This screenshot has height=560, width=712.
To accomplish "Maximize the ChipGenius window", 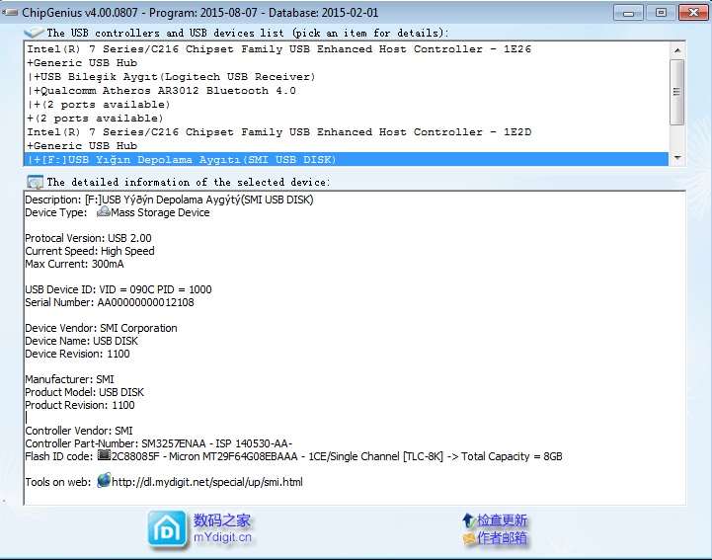I will 661,12.
